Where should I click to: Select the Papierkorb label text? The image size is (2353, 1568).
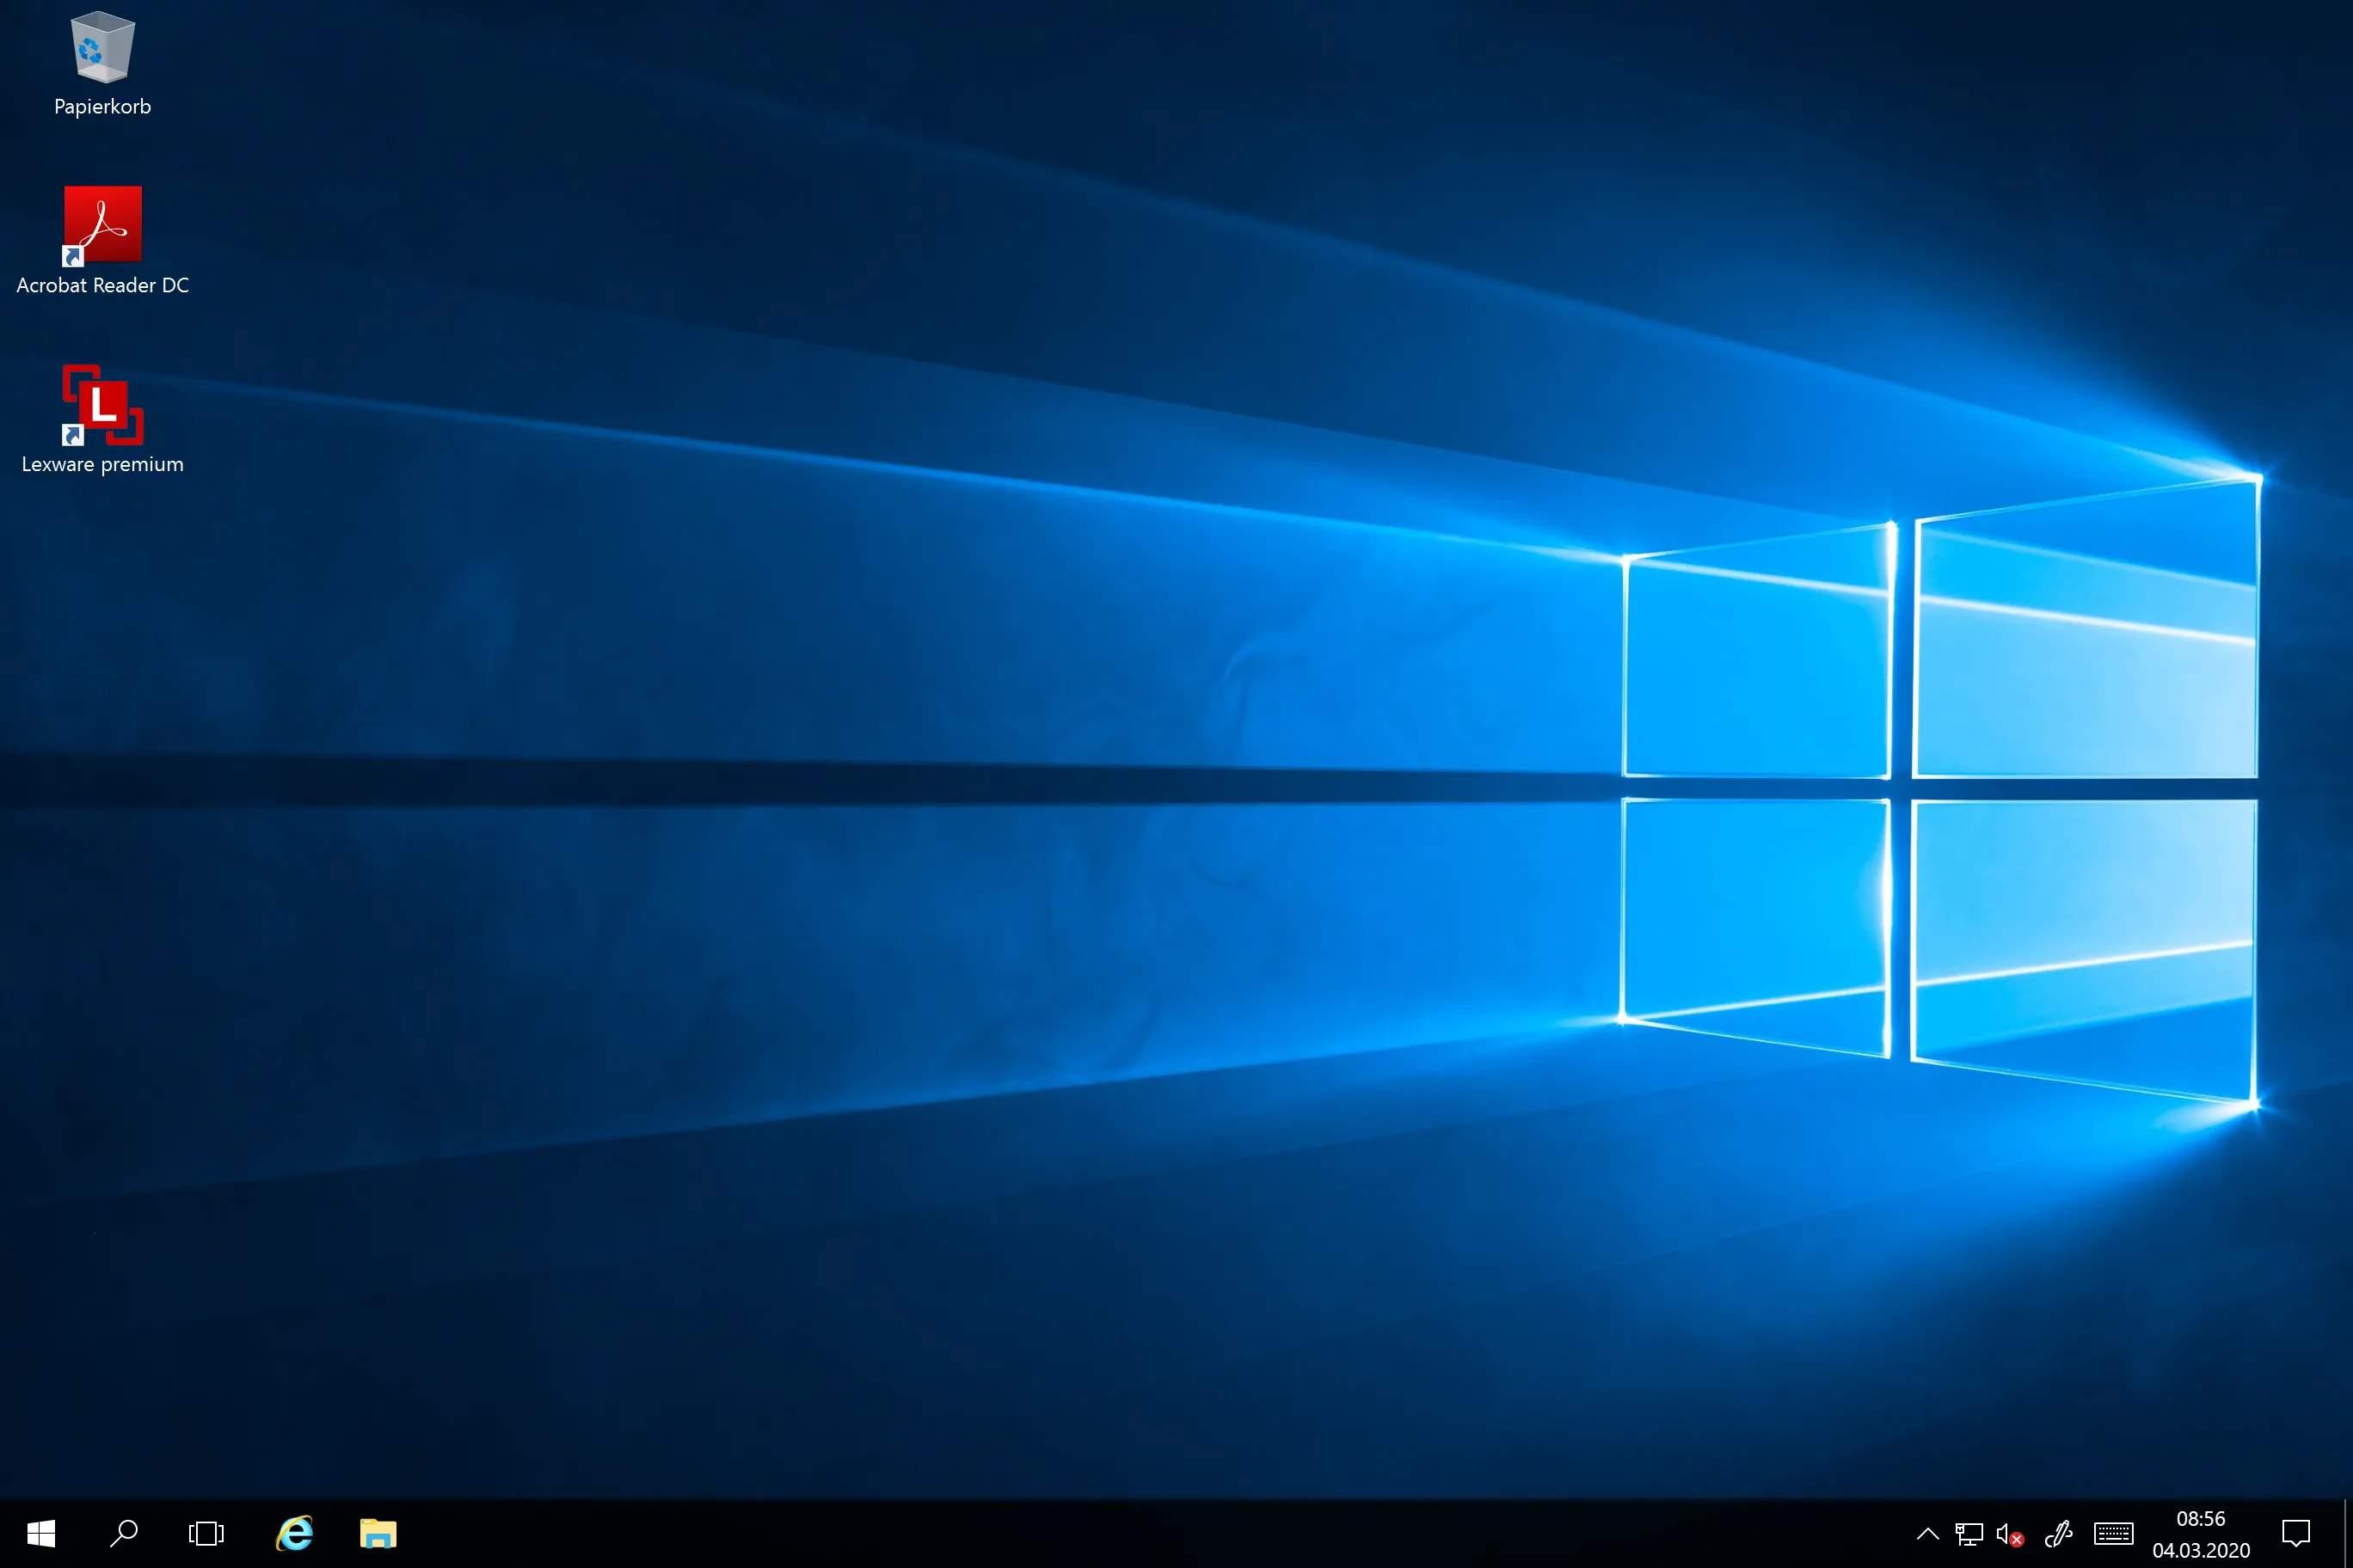[102, 107]
